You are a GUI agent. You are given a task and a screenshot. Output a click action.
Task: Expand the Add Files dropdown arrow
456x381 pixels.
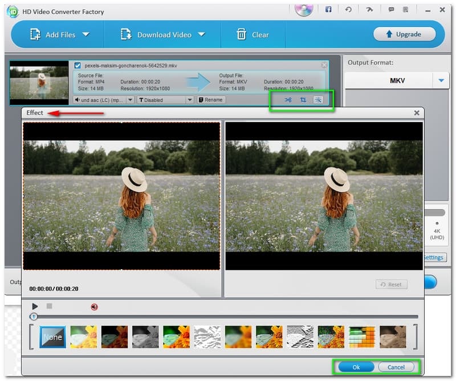[85, 34]
